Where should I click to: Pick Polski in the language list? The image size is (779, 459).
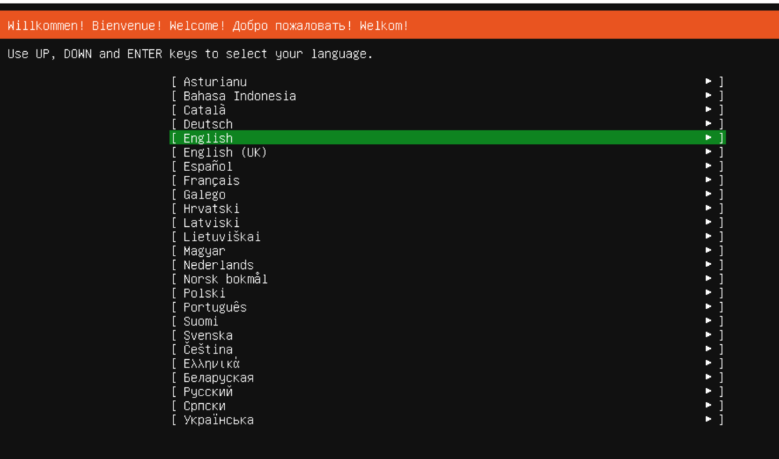(x=447, y=293)
